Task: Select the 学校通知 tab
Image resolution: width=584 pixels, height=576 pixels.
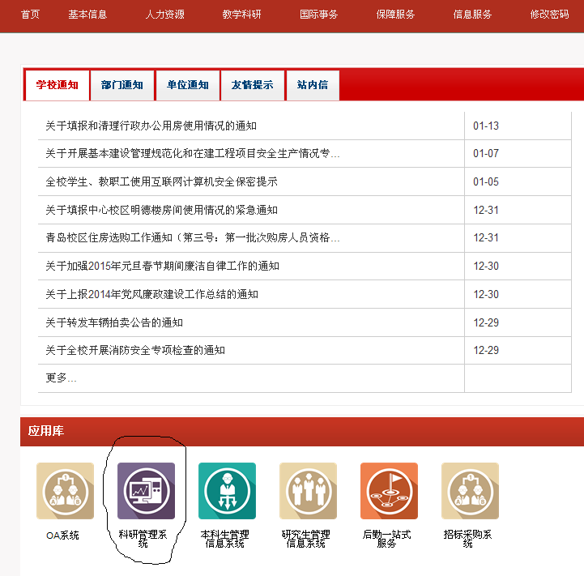Action: [x=58, y=85]
